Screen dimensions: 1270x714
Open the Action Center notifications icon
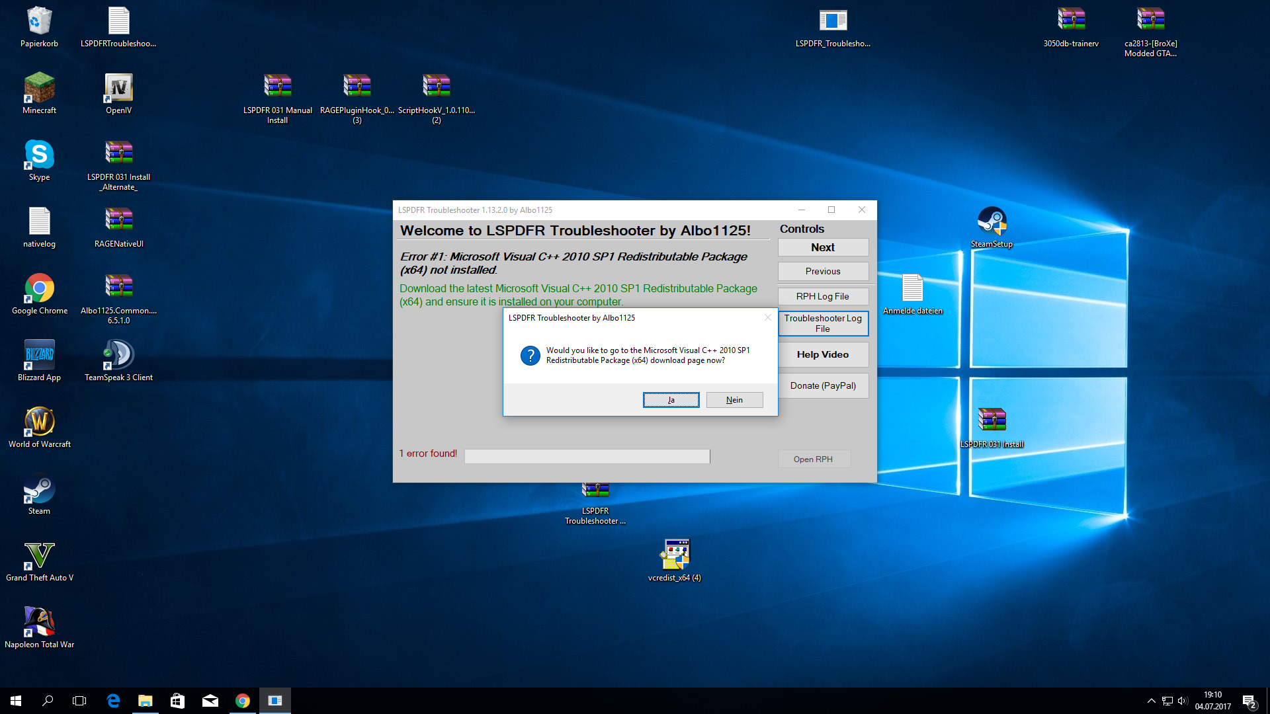click(x=1249, y=701)
